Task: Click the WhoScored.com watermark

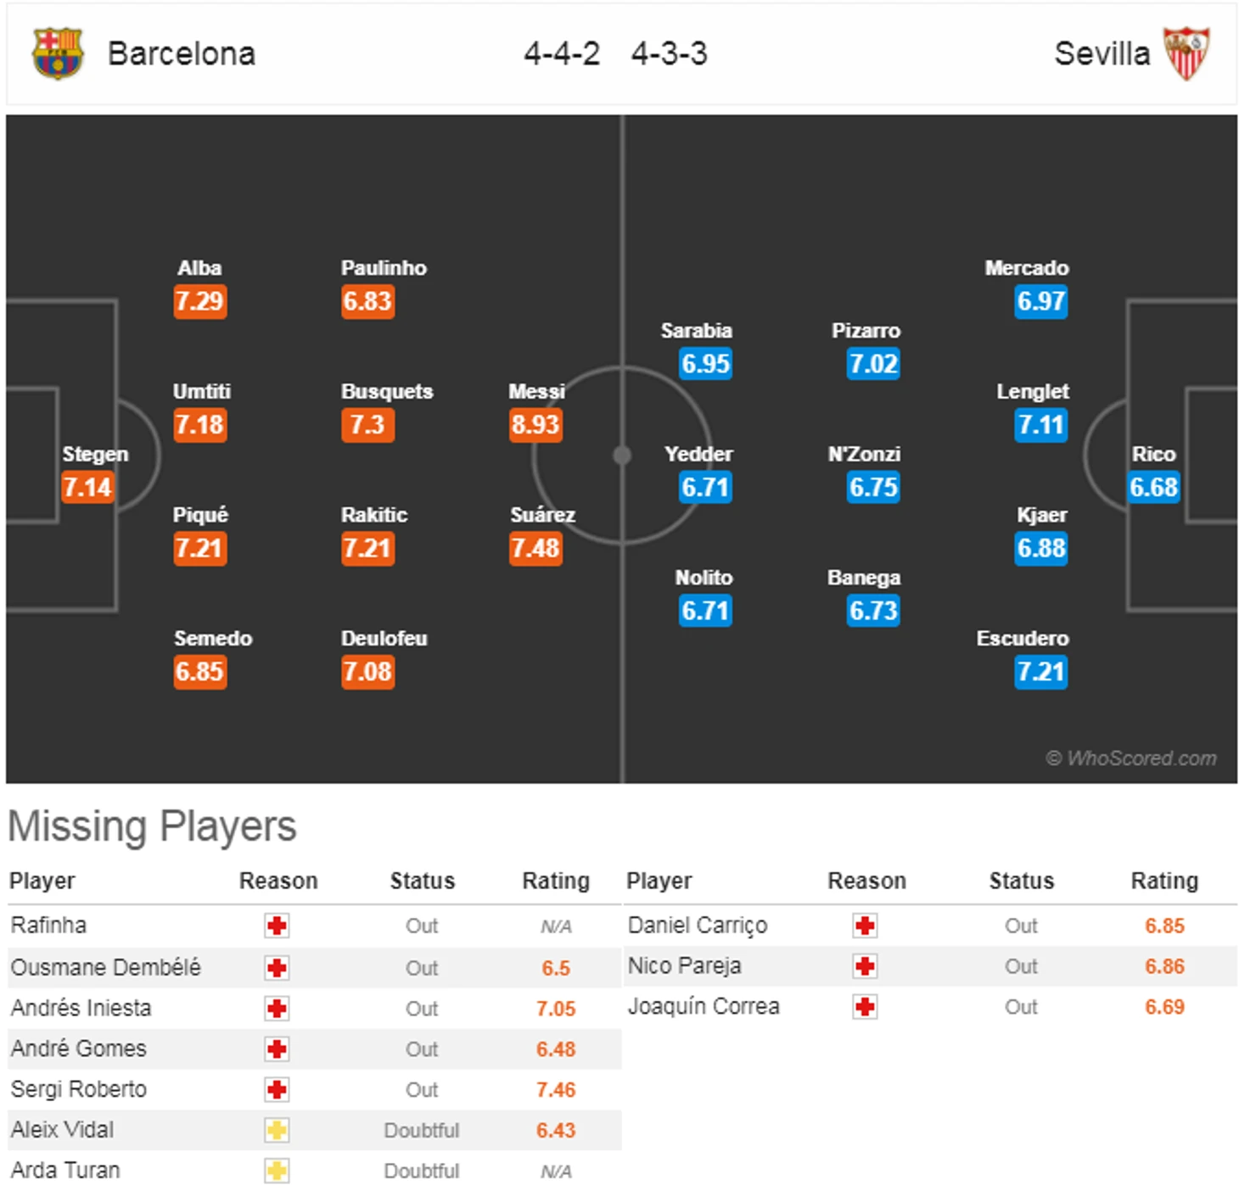Action: (1131, 758)
